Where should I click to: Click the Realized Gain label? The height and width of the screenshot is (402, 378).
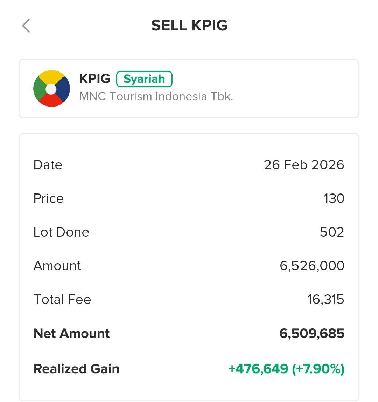(77, 369)
